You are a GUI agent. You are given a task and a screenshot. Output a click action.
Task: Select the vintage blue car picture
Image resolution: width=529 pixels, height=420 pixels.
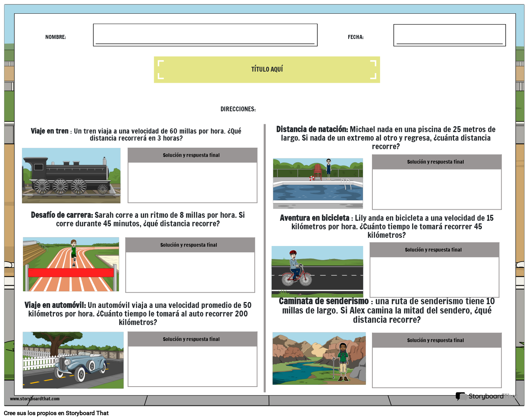click(x=73, y=360)
